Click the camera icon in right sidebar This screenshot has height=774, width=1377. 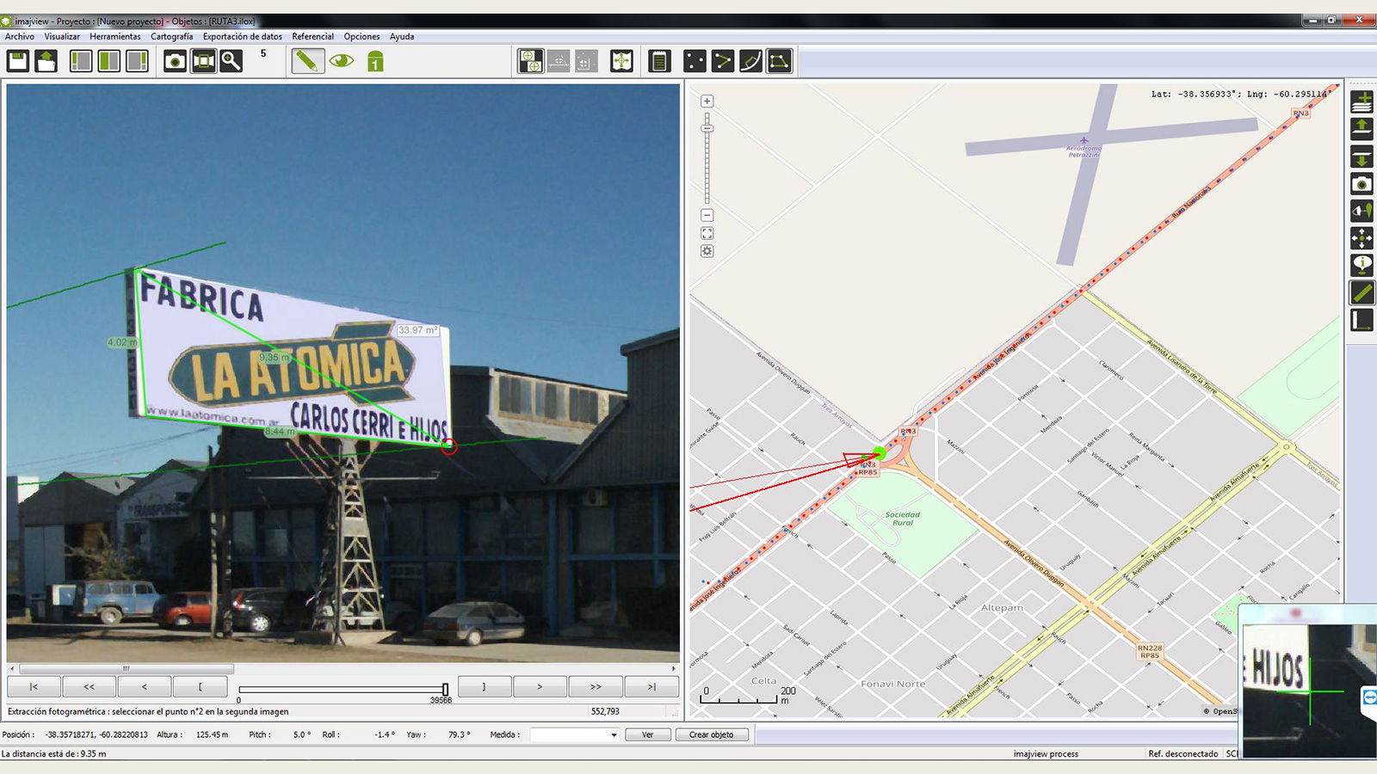(x=1362, y=184)
